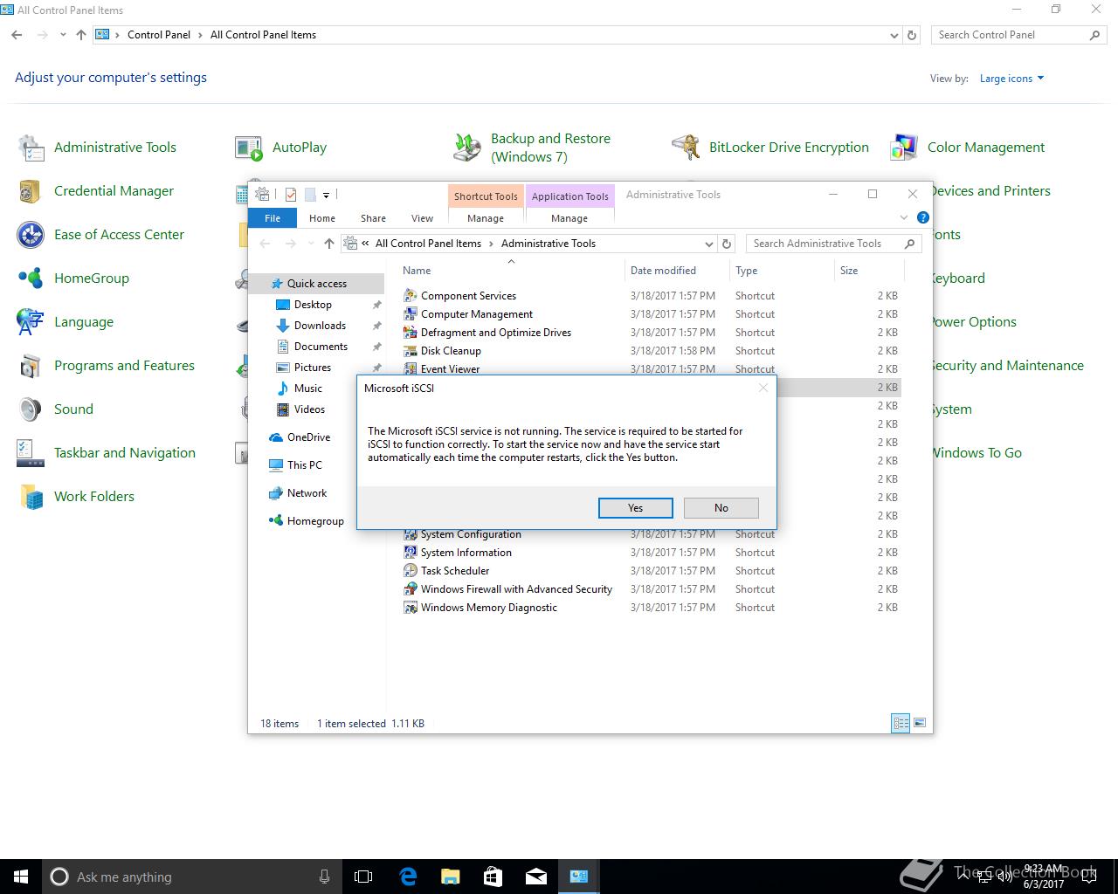This screenshot has width=1118, height=894.
Task: Open the Store app from the taskbar
Action: click(x=493, y=877)
